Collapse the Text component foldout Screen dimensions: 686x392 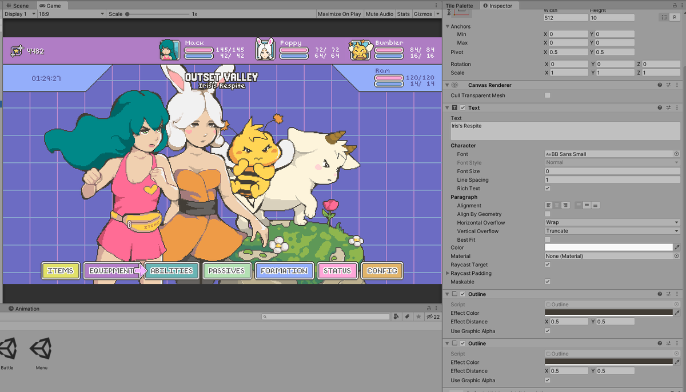pyautogui.click(x=448, y=107)
